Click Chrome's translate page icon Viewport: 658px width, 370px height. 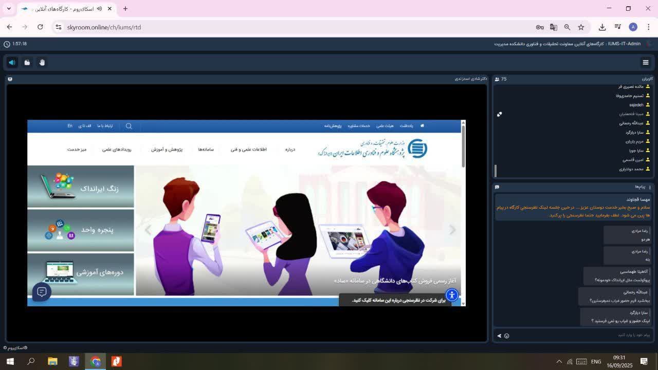click(x=553, y=27)
